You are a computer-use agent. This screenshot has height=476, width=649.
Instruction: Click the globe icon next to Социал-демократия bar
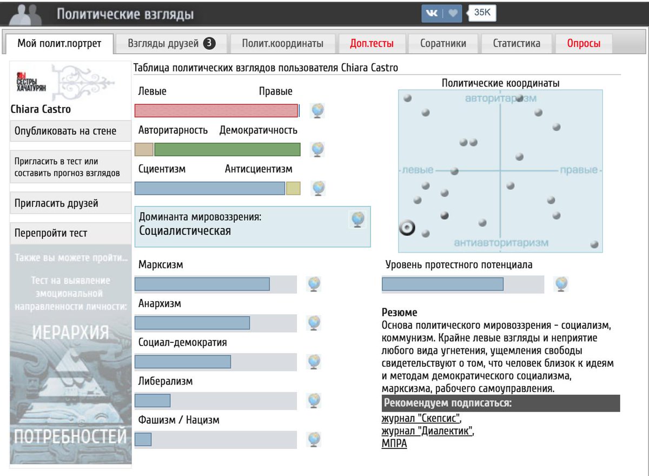click(314, 362)
